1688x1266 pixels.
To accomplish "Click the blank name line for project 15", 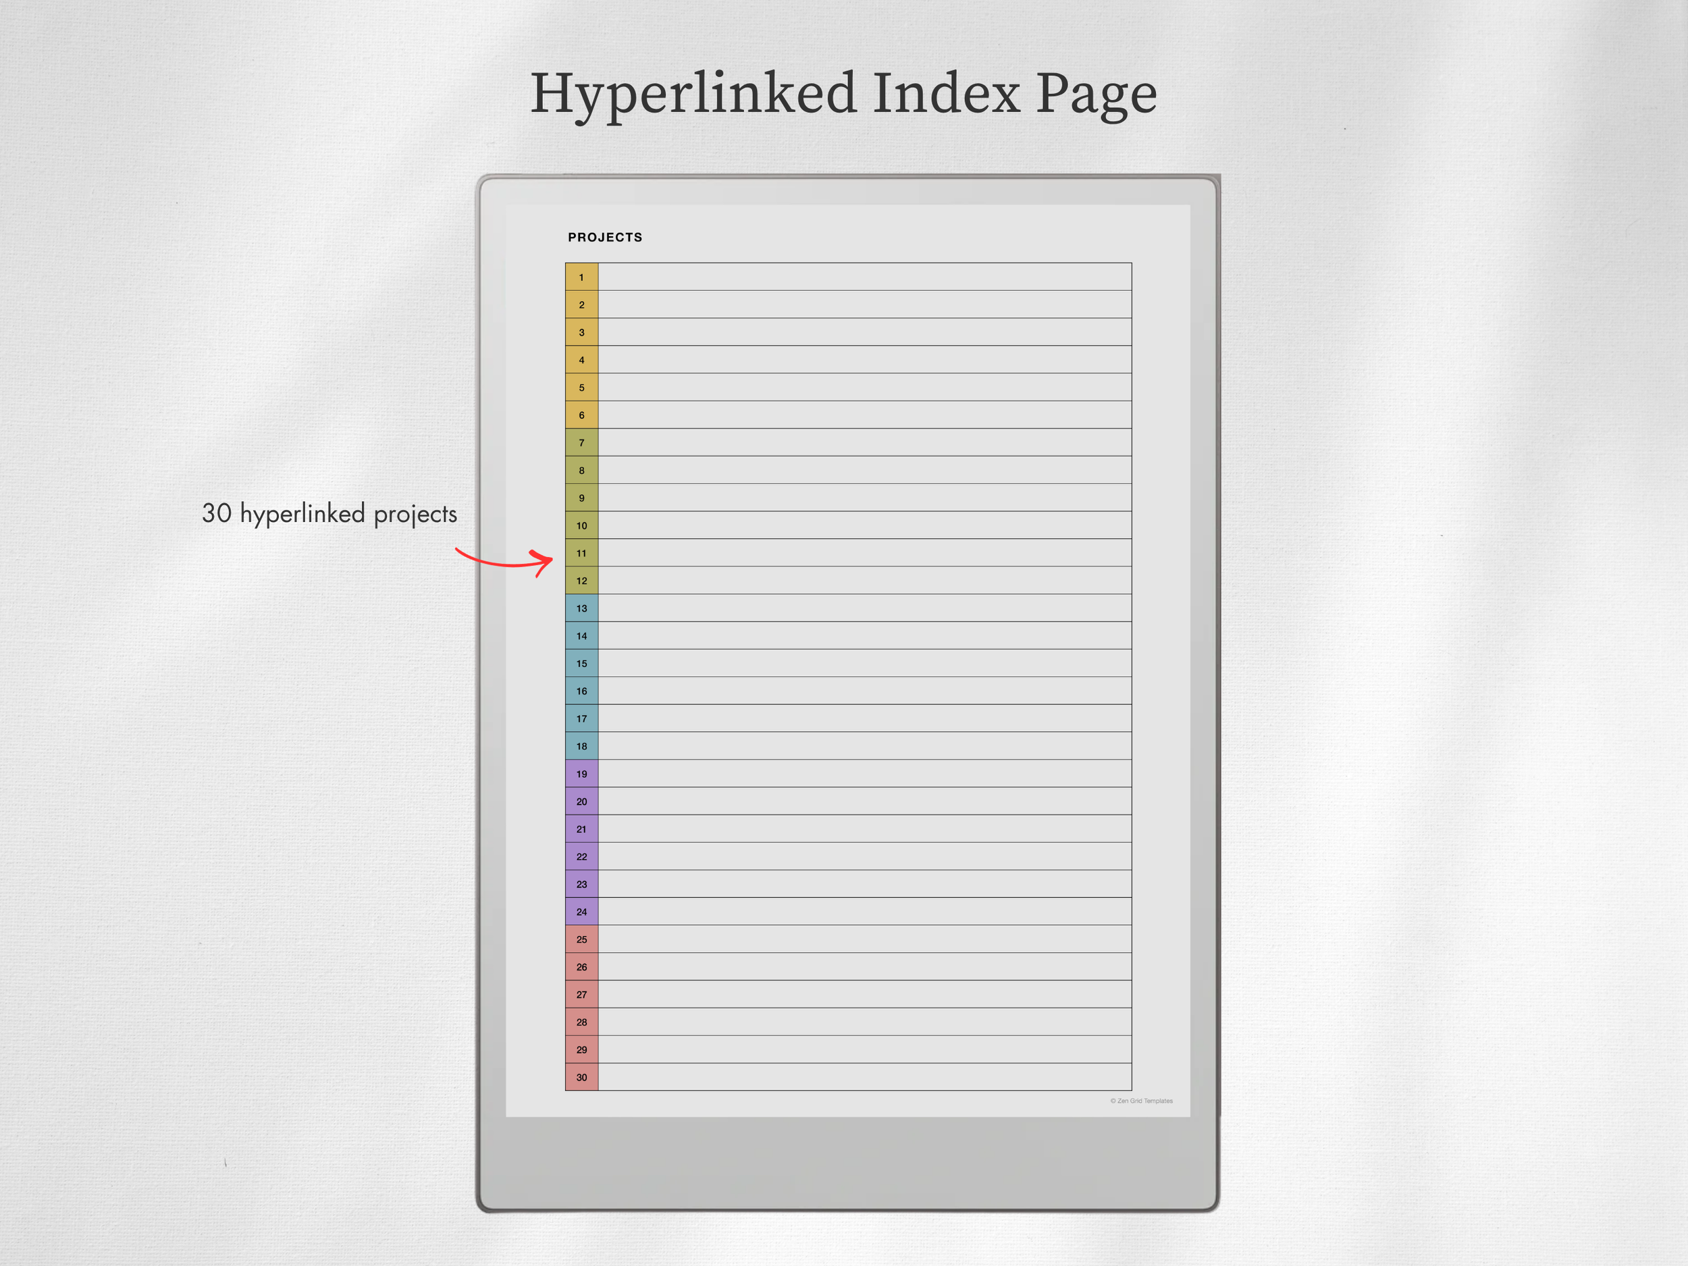I will click(865, 663).
